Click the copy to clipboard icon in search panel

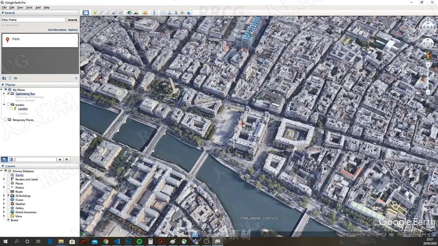click(10, 78)
